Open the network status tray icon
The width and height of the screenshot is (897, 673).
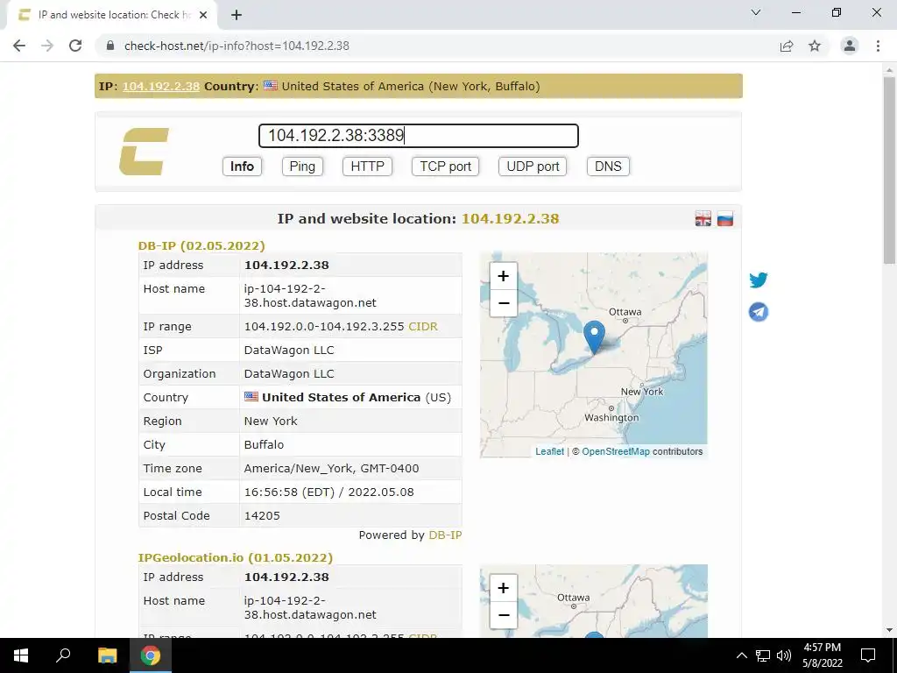coord(763,655)
